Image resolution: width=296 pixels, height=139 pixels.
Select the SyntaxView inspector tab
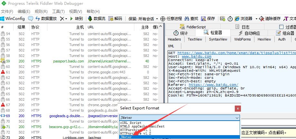click(218, 39)
